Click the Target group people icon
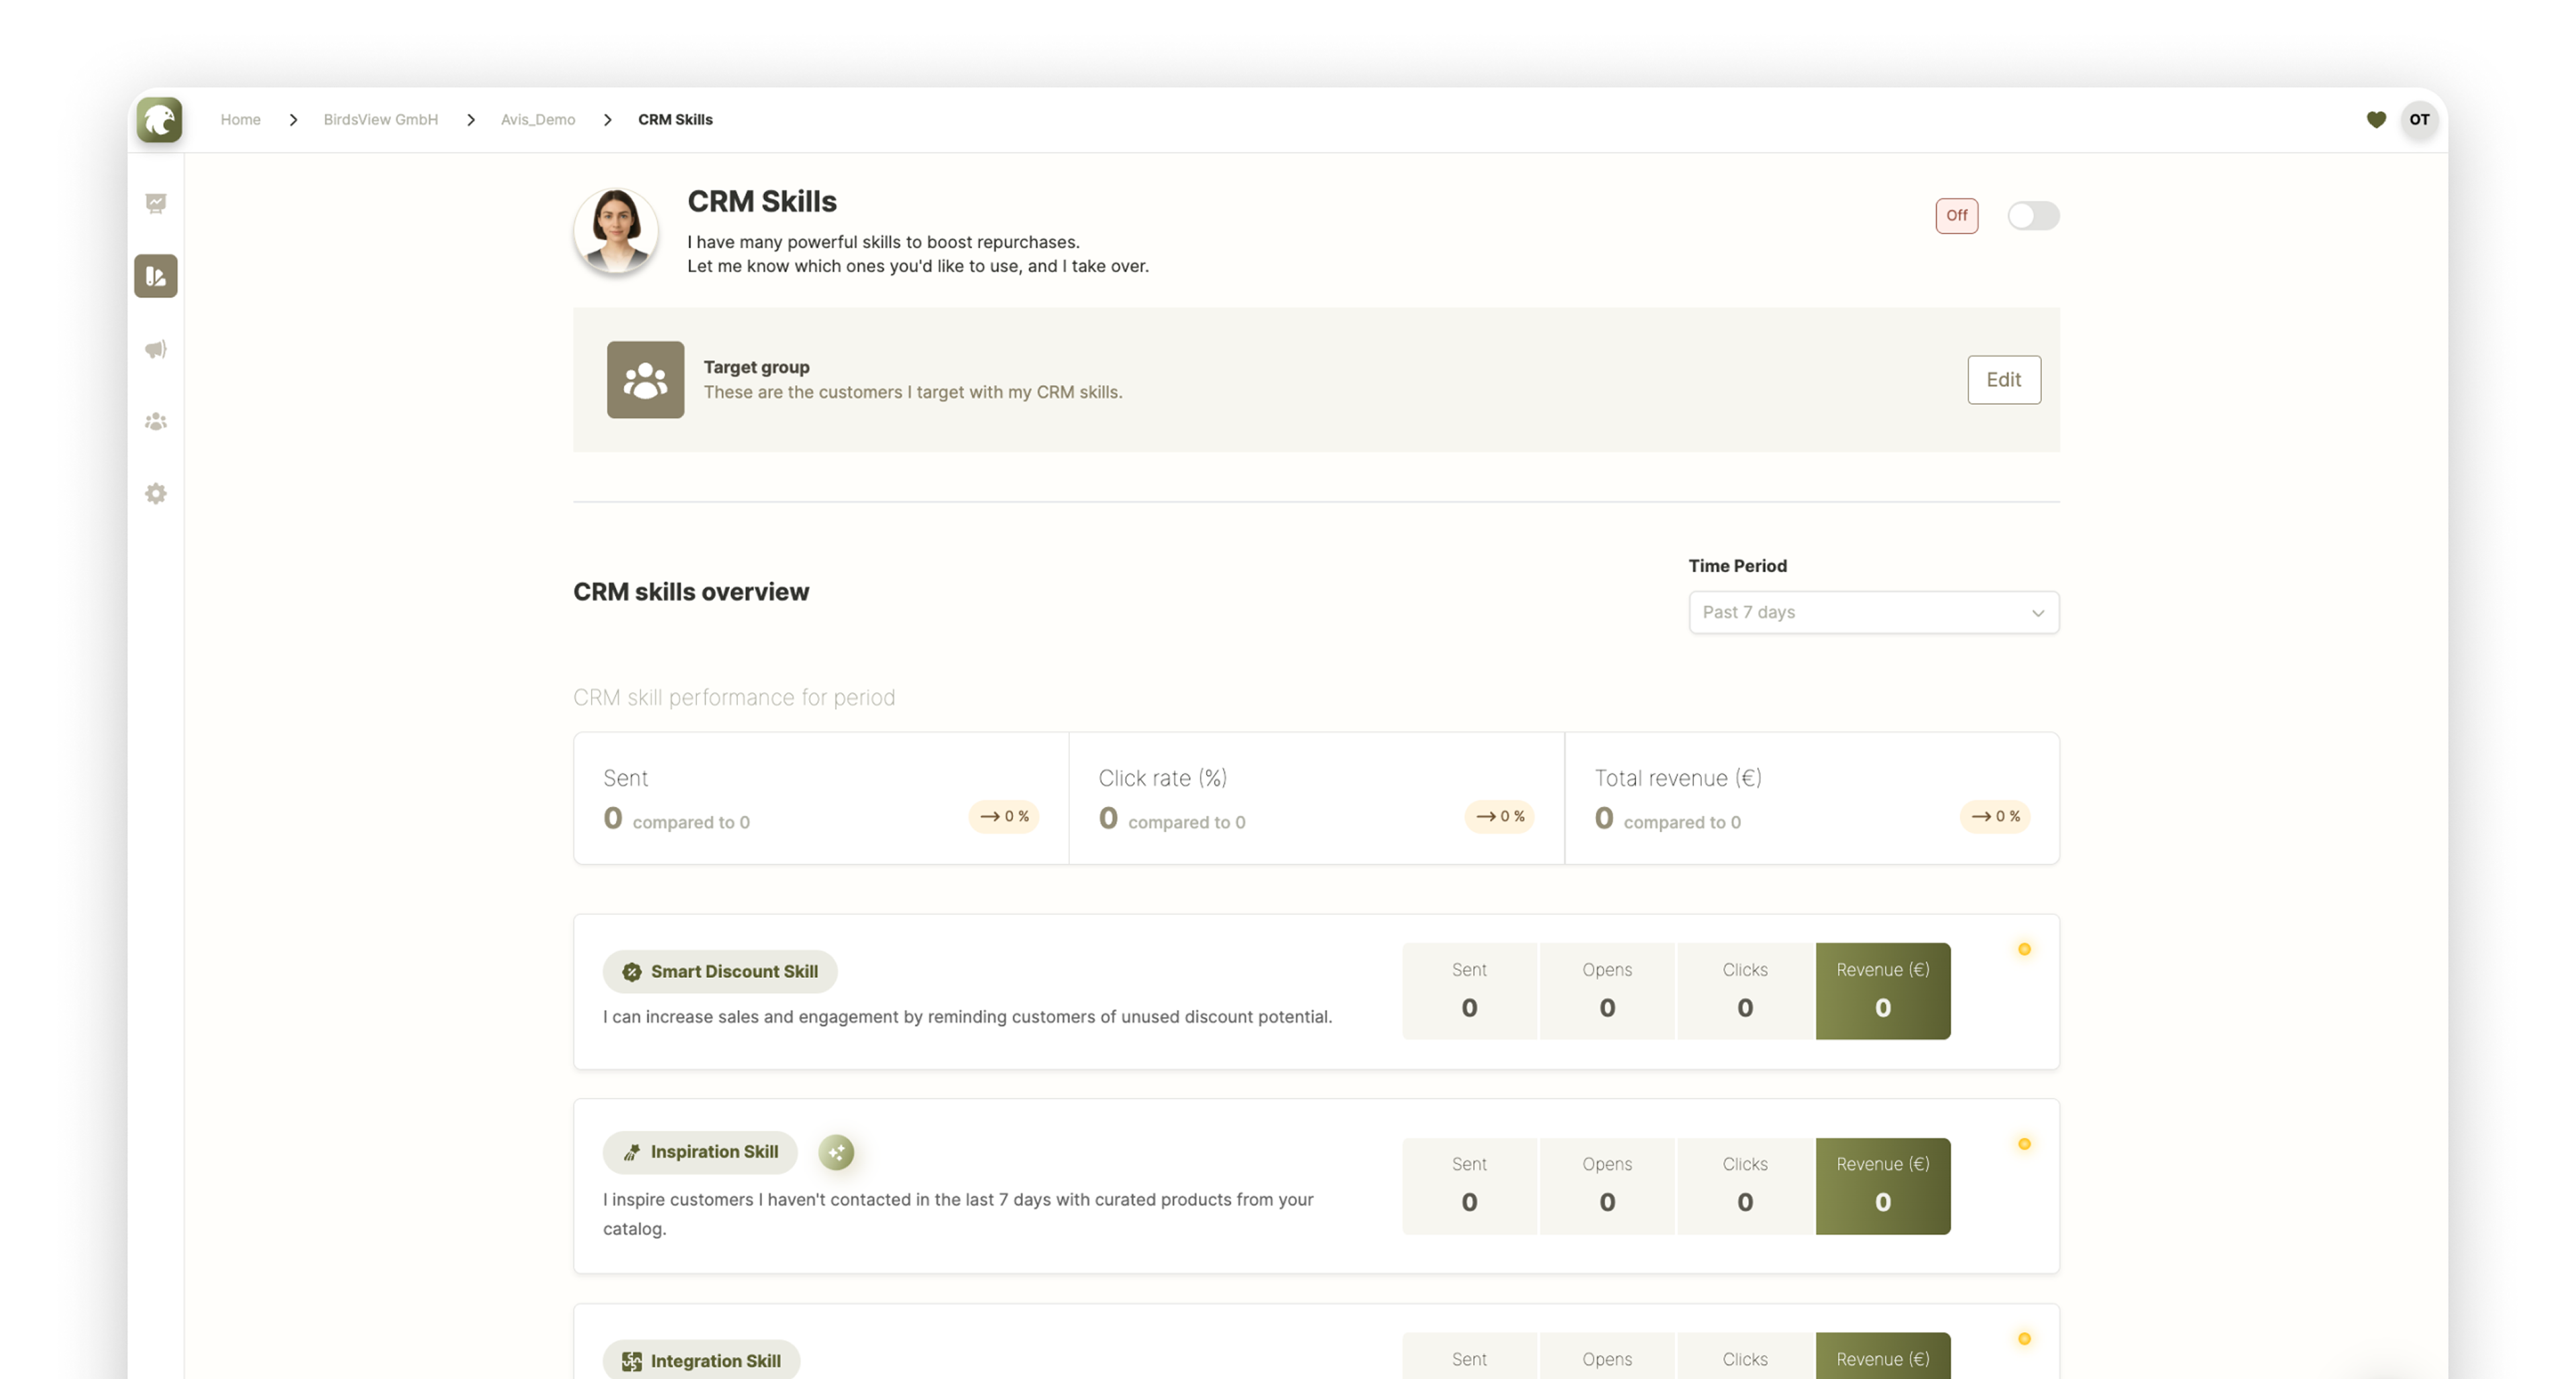Viewport: 2576px width, 1379px height. (x=645, y=380)
